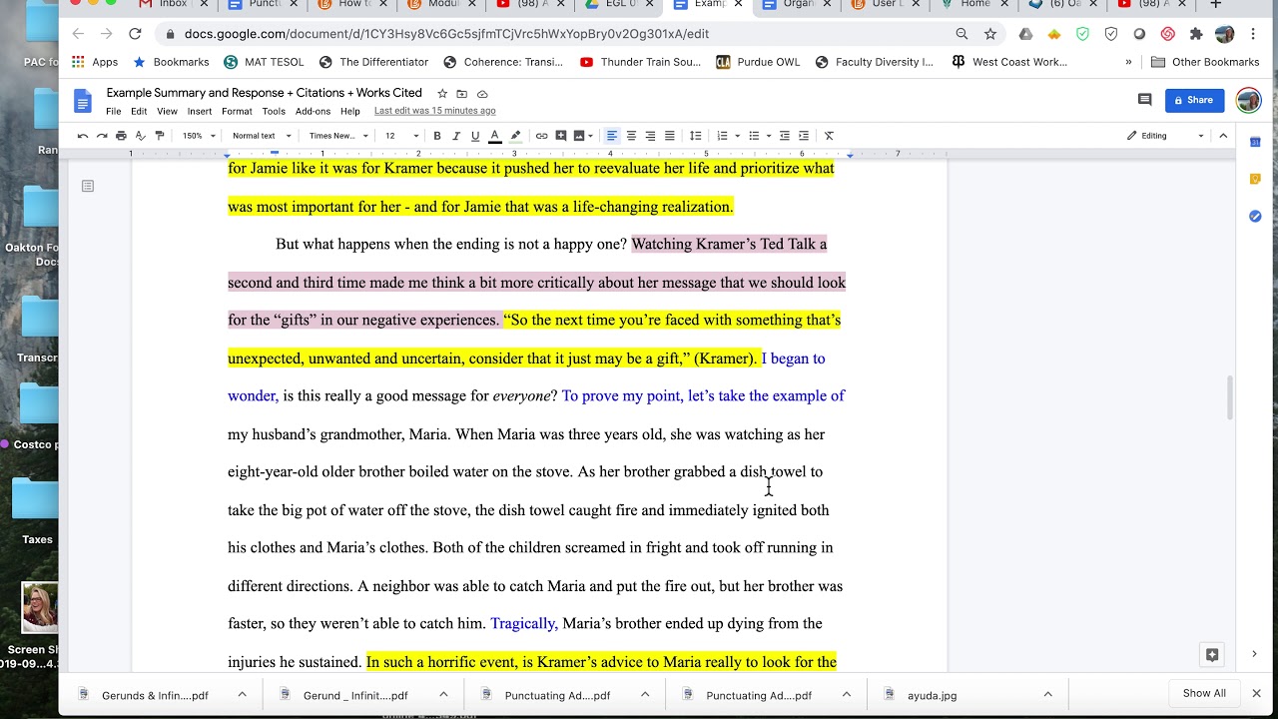Undo the last edit in Docs toolbar
The image size is (1278, 719).
pyautogui.click(x=83, y=136)
